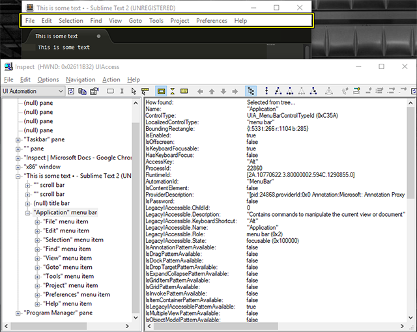The width and height of the screenshot is (417, 332).
Task: Click the tree pane horizontal scroll right arrow
Action: point(128,326)
